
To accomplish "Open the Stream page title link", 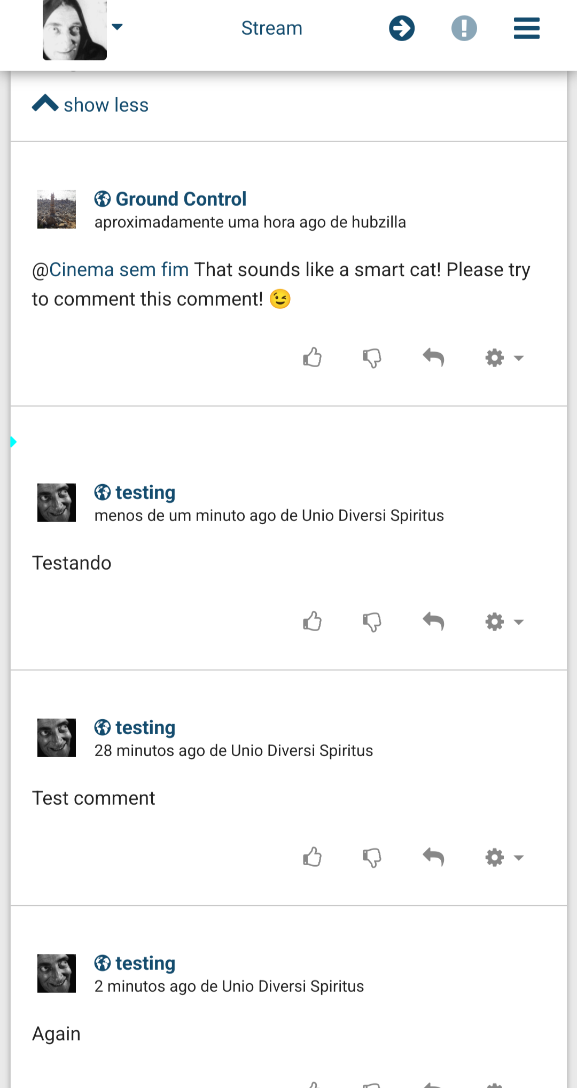I will [271, 28].
